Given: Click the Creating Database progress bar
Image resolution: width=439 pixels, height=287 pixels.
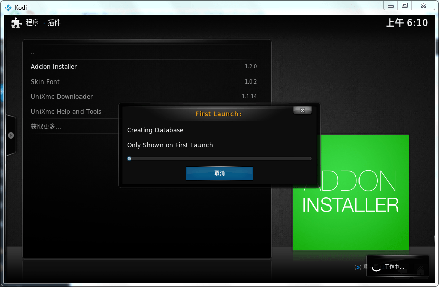Looking at the screenshot, I should pos(219,158).
